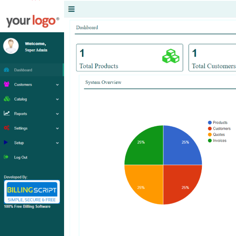Click the 'your logo' image
Image resolution: width=236 pixels, height=236 pixels.
click(x=33, y=21)
